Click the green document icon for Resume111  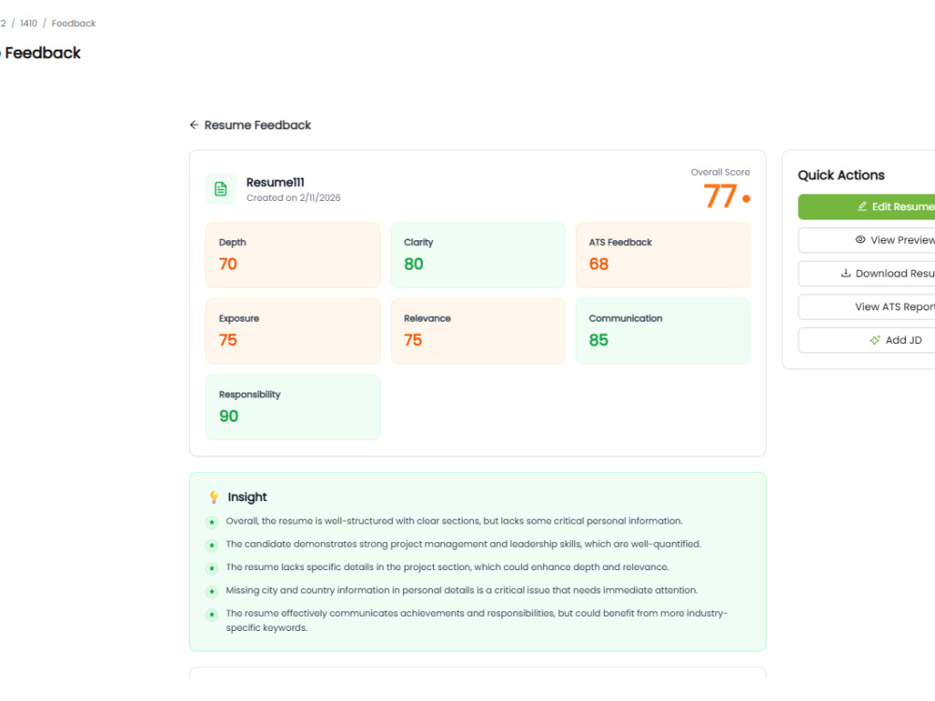(221, 189)
